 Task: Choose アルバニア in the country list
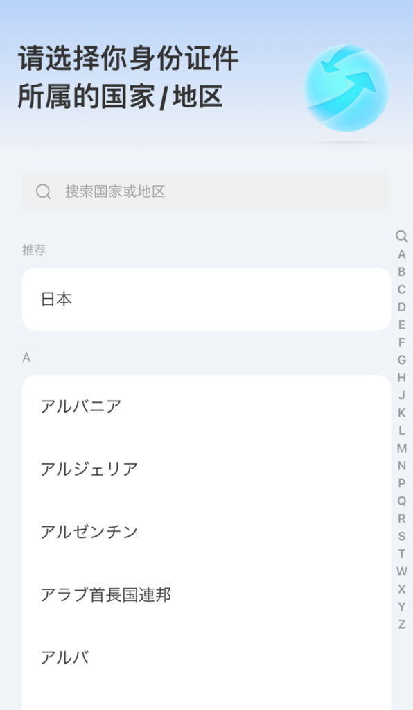point(206,406)
